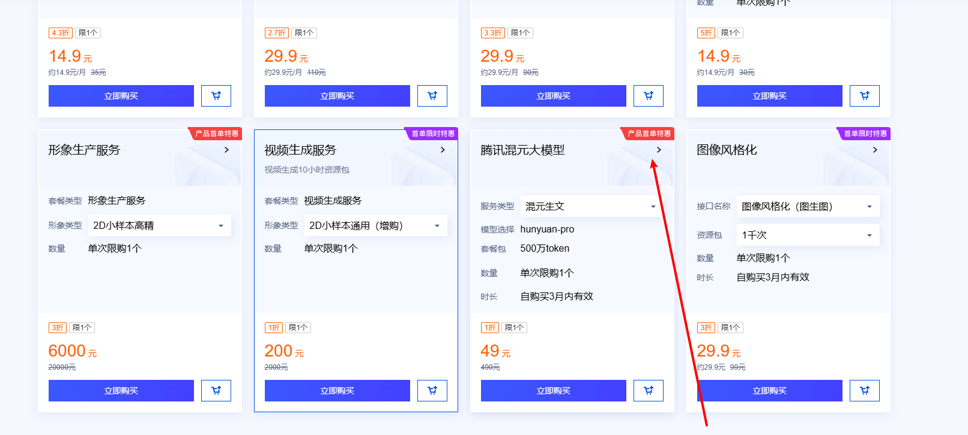Buy the 29.9元 package with 2.7折 discount

coord(337,96)
